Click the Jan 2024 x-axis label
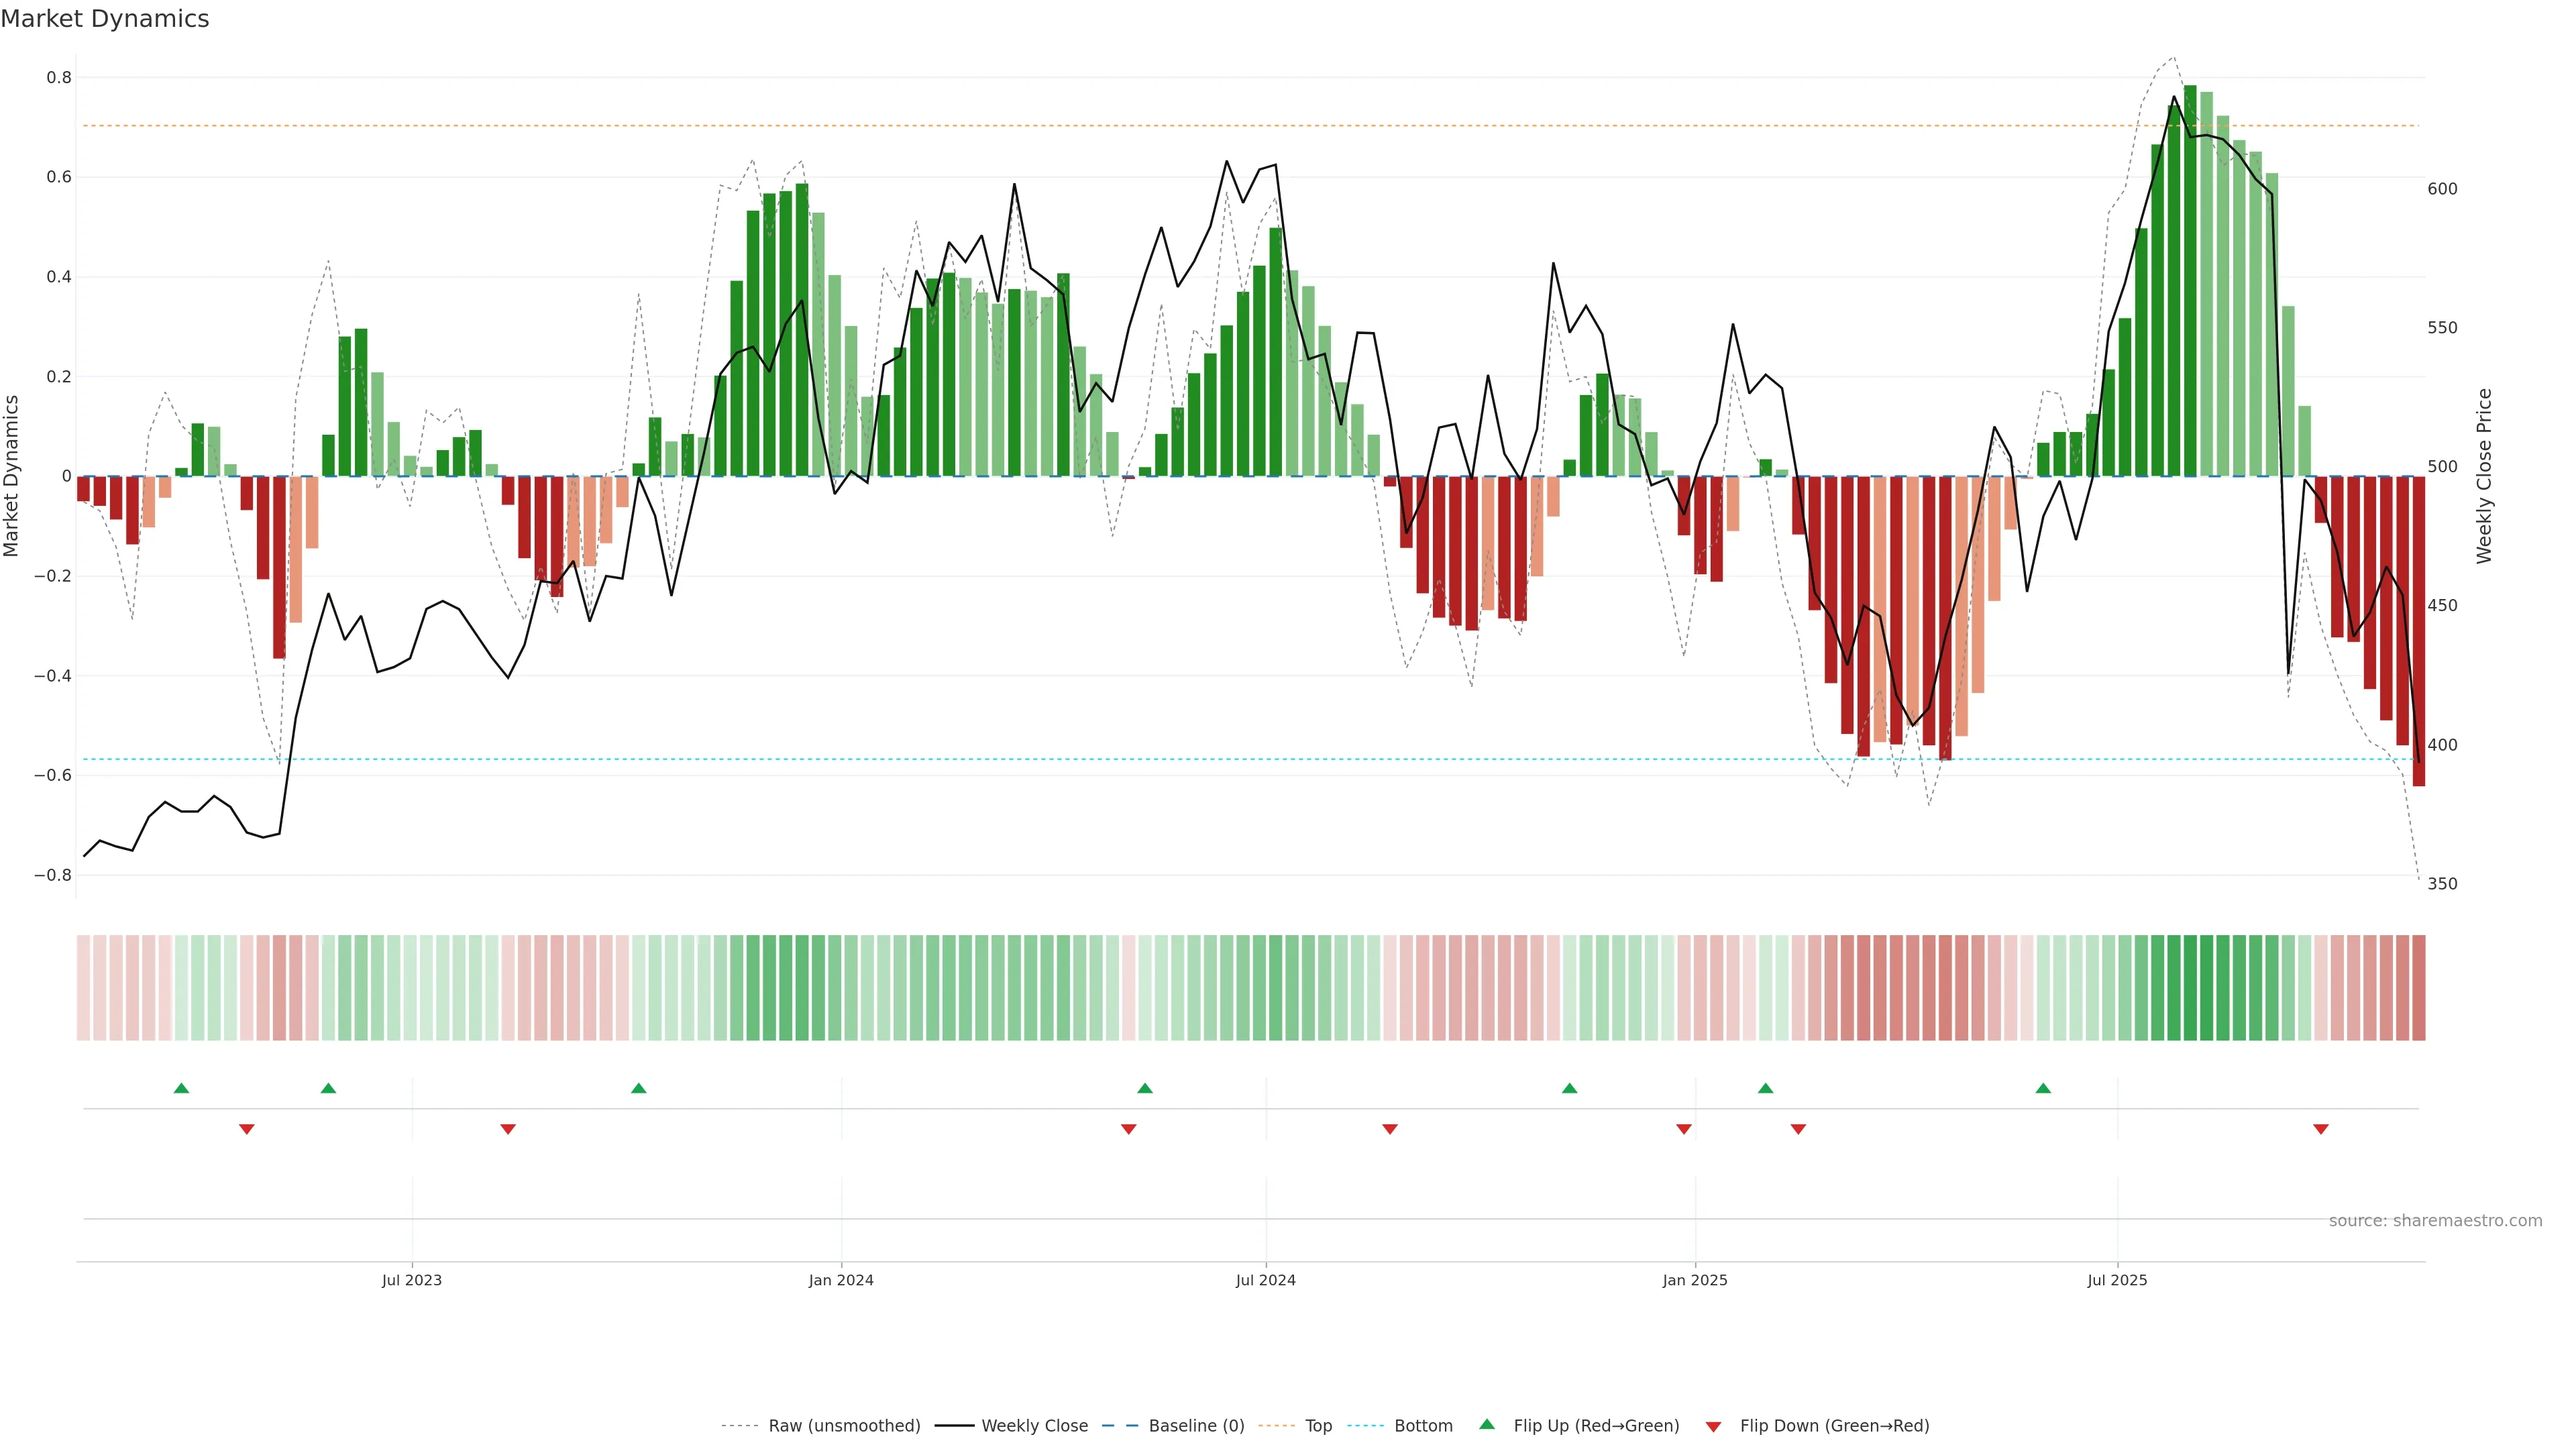 (x=841, y=1280)
